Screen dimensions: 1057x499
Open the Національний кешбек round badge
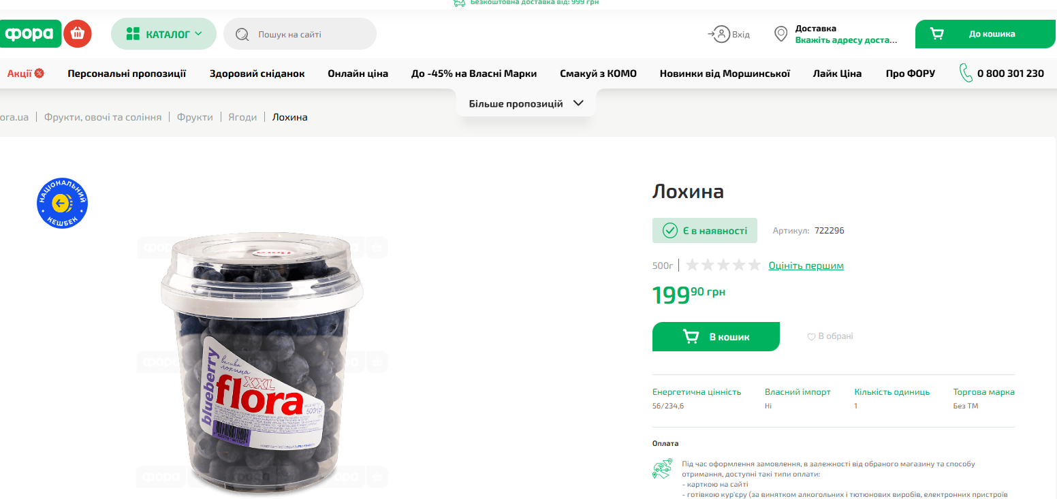(62, 203)
